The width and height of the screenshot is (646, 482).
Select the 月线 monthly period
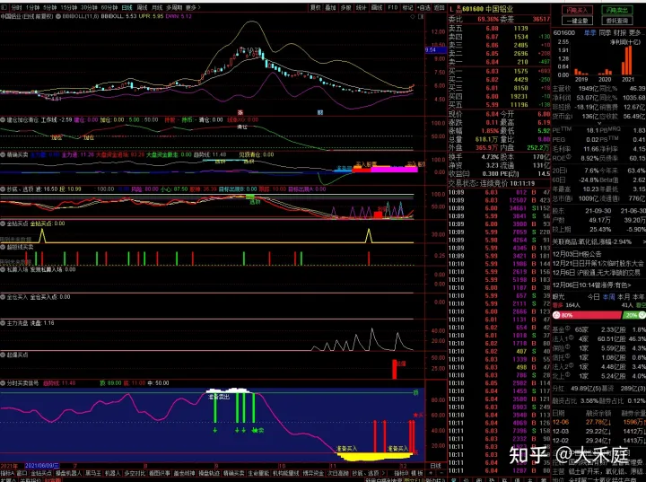click(161, 6)
